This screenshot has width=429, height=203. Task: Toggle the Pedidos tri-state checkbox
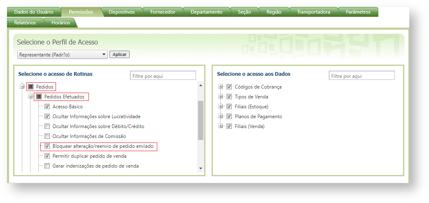click(30, 87)
